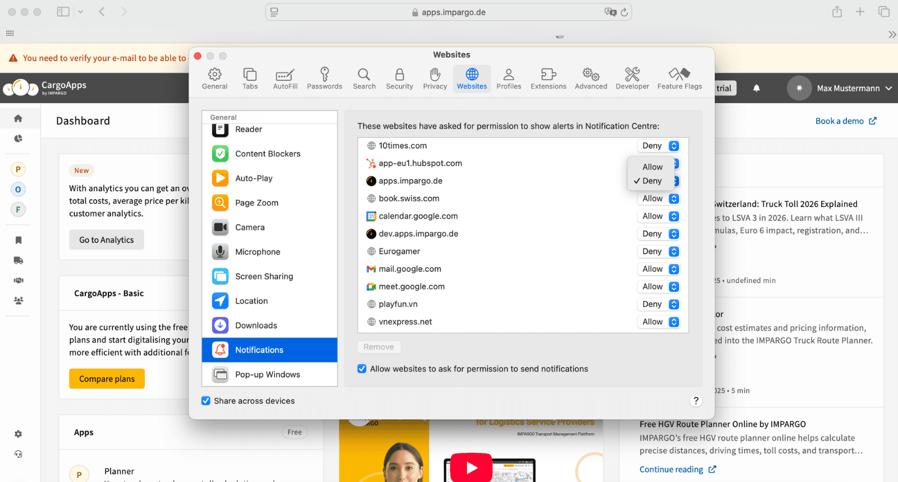This screenshot has width=898, height=482.
Task: Play the YouTube video thumbnail
Action: (471, 467)
